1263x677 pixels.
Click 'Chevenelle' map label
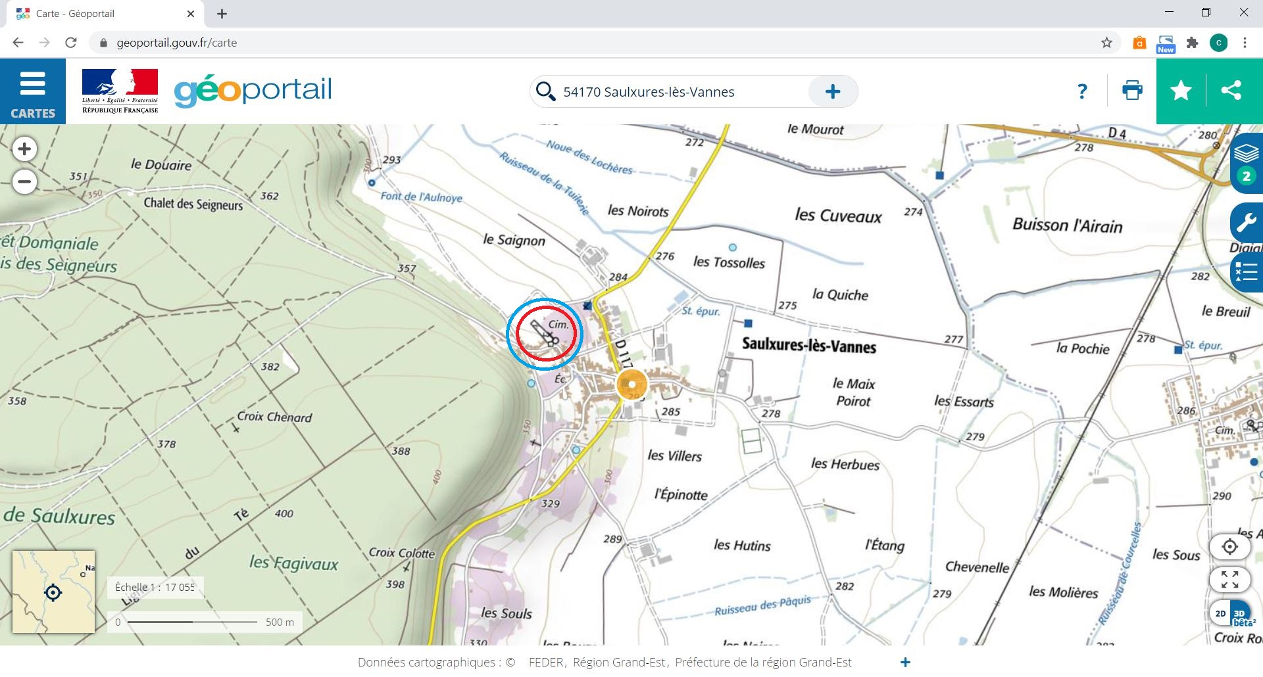[x=977, y=567]
